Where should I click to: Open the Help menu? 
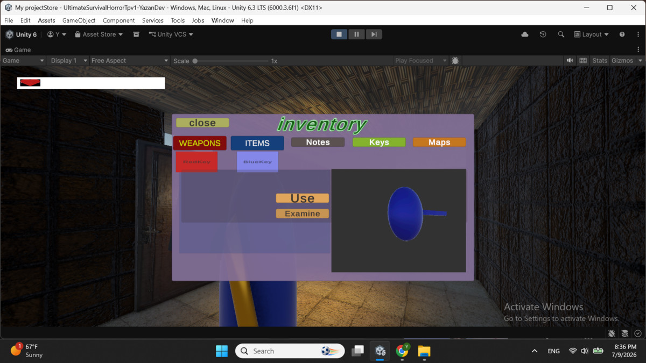coord(247,20)
